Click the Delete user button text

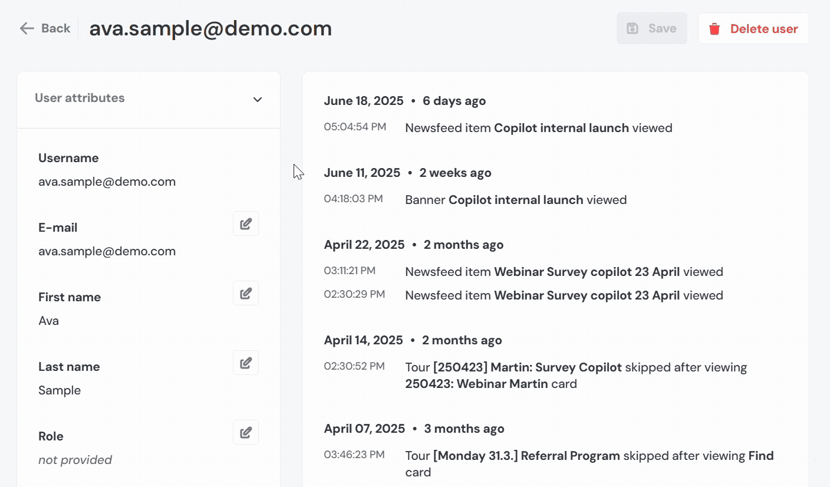(763, 29)
